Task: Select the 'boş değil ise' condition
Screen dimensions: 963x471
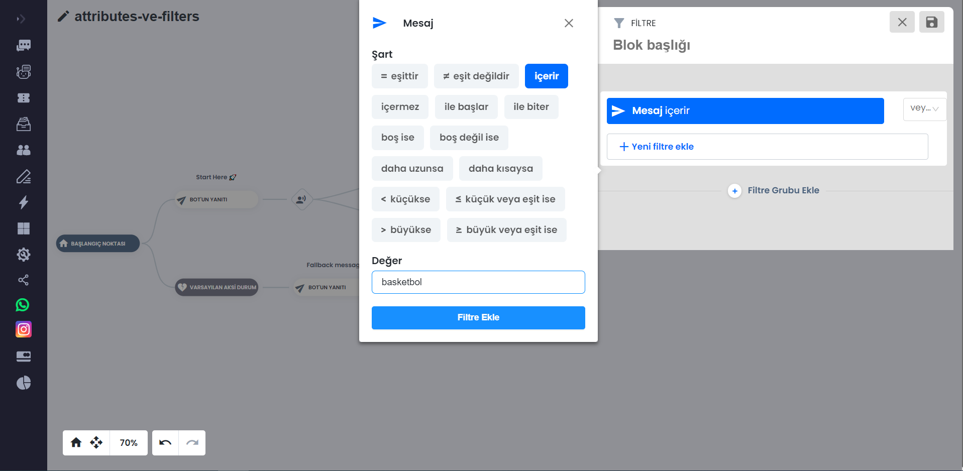Action: click(469, 138)
